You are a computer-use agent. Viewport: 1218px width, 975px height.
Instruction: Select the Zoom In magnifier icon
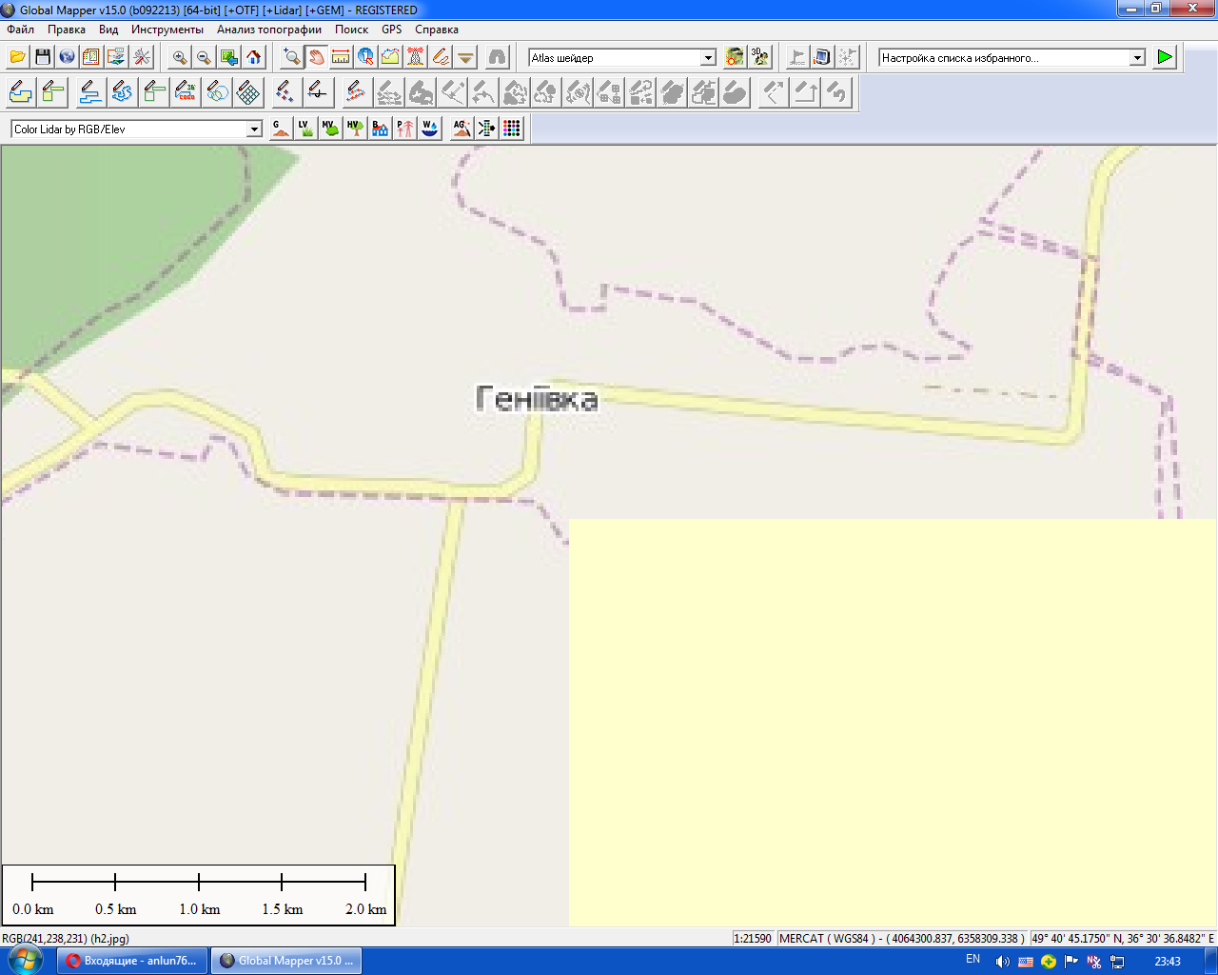pos(179,57)
